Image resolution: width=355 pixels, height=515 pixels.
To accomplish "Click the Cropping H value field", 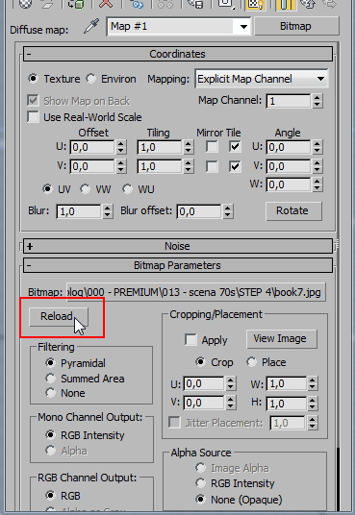I will click(287, 403).
